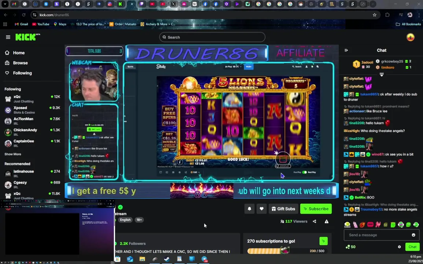Open the Order | Matsato bookmark
The width and height of the screenshot is (423, 264).
point(123,24)
